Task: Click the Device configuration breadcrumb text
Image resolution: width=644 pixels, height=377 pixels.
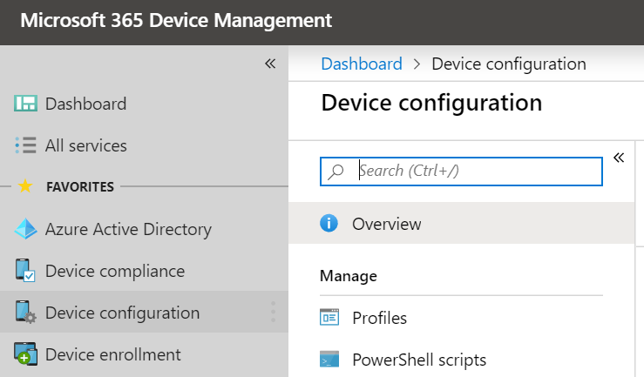Action: 509,64
